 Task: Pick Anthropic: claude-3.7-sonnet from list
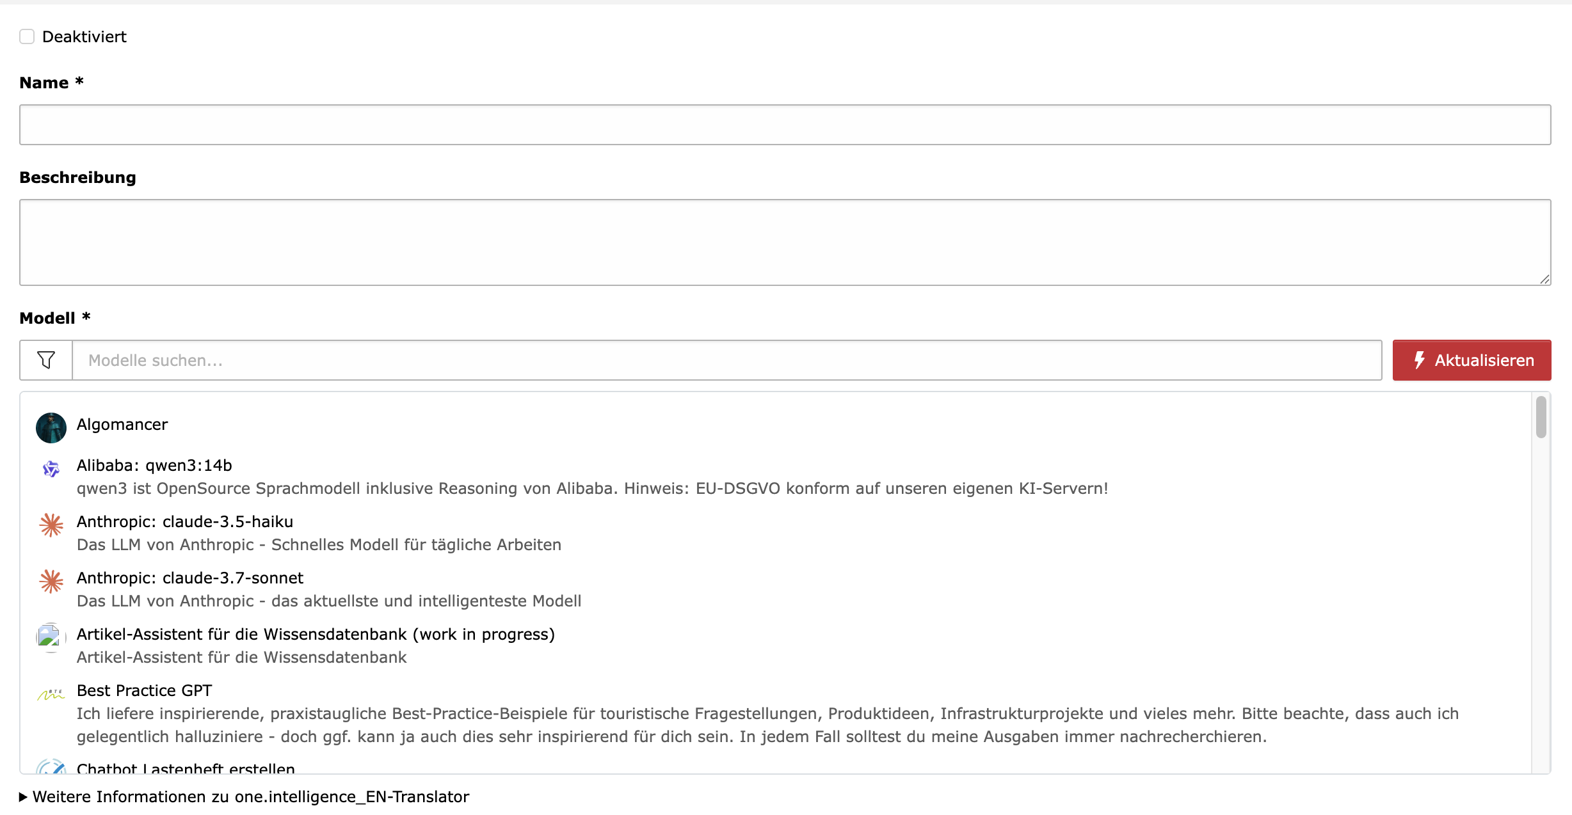point(190,578)
